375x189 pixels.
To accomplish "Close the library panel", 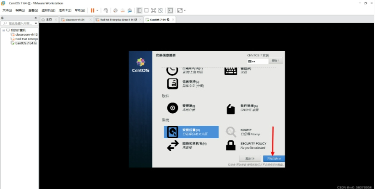I will (36, 18).
